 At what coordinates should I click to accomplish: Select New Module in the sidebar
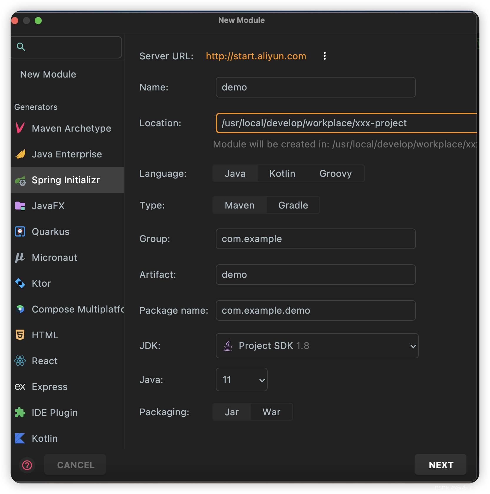tap(48, 74)
